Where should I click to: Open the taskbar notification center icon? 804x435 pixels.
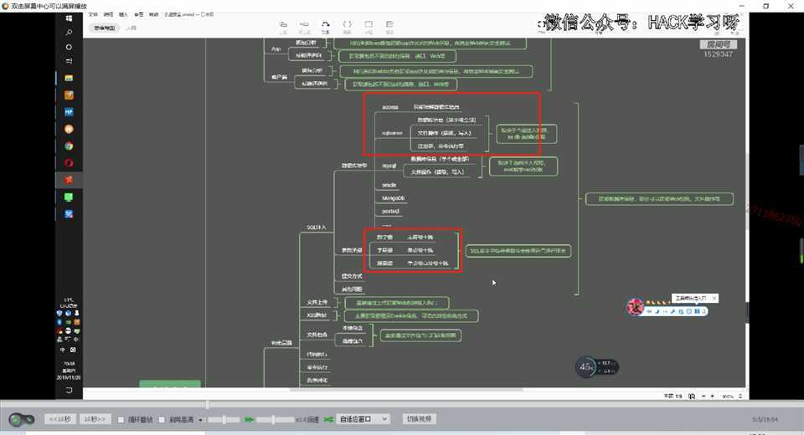pos(69,391)
